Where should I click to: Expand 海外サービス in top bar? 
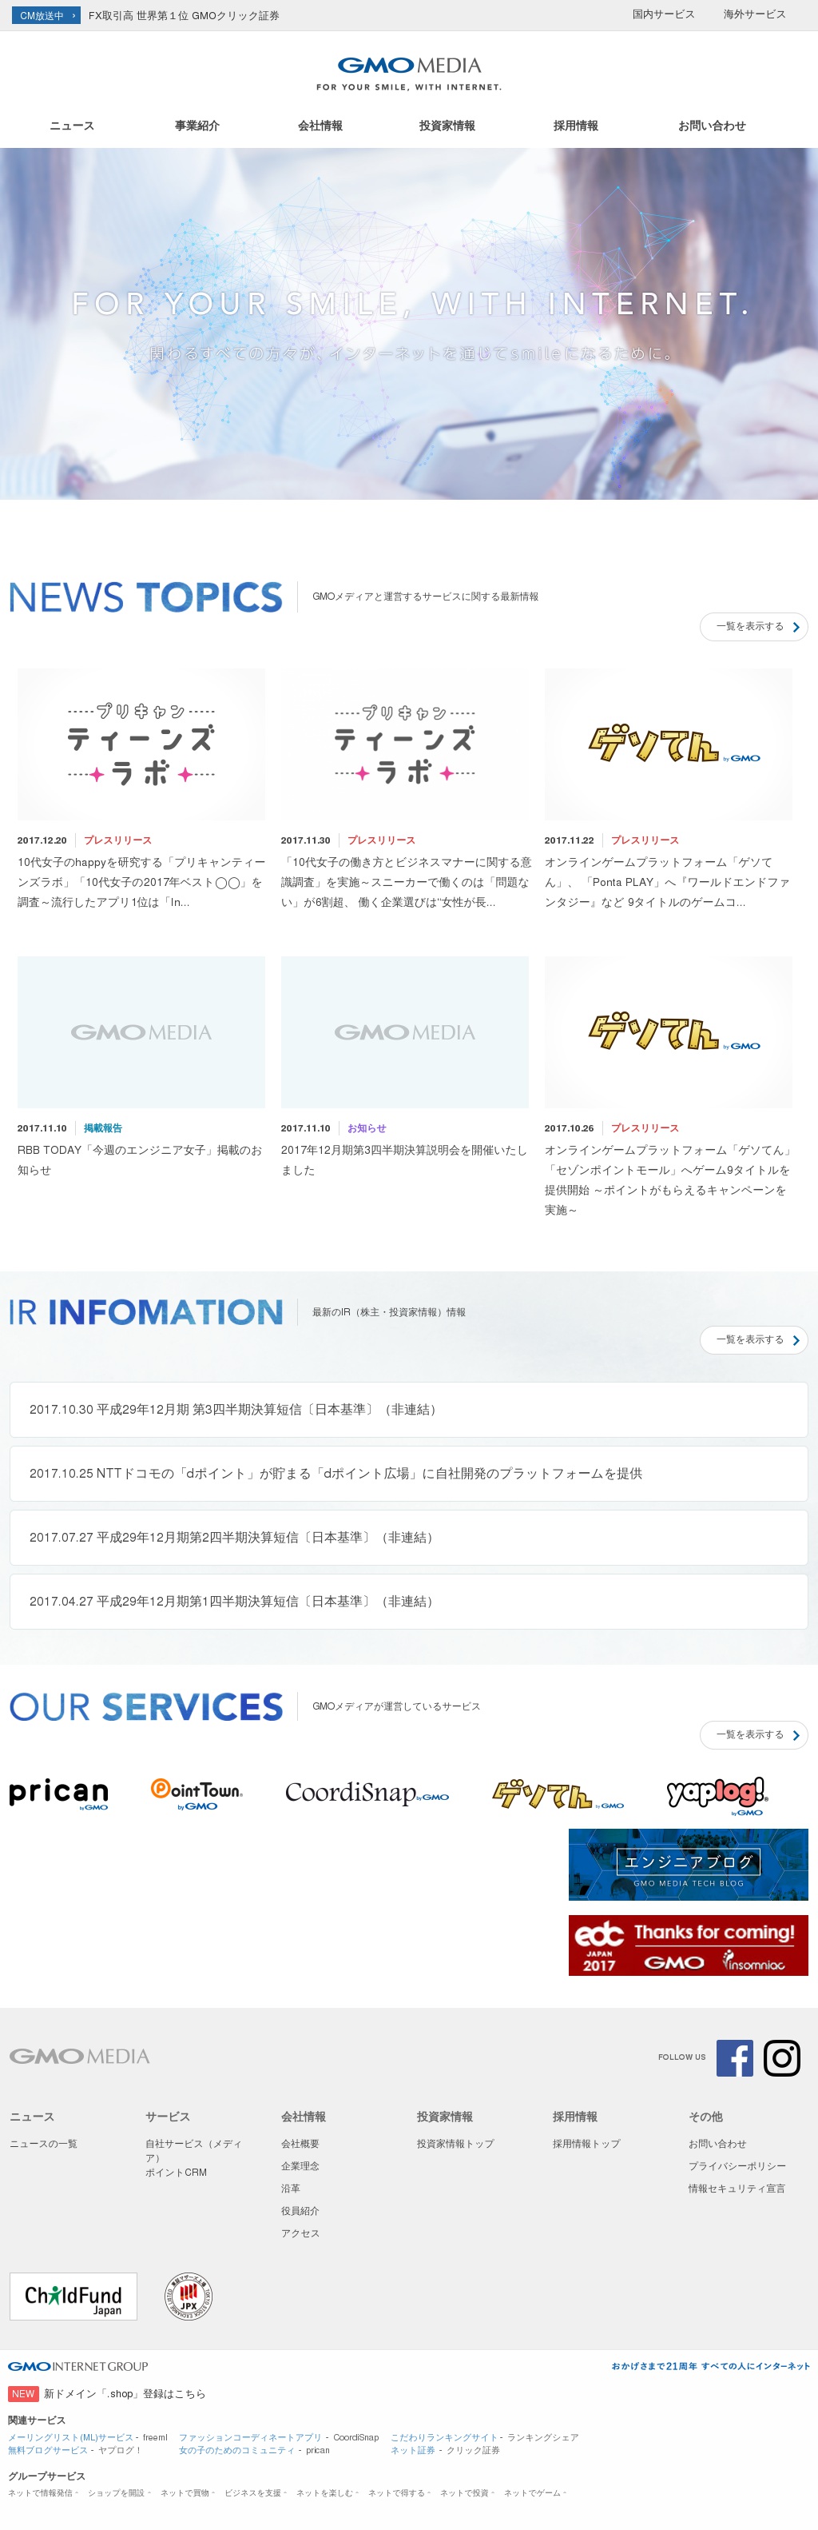(754, 14)
